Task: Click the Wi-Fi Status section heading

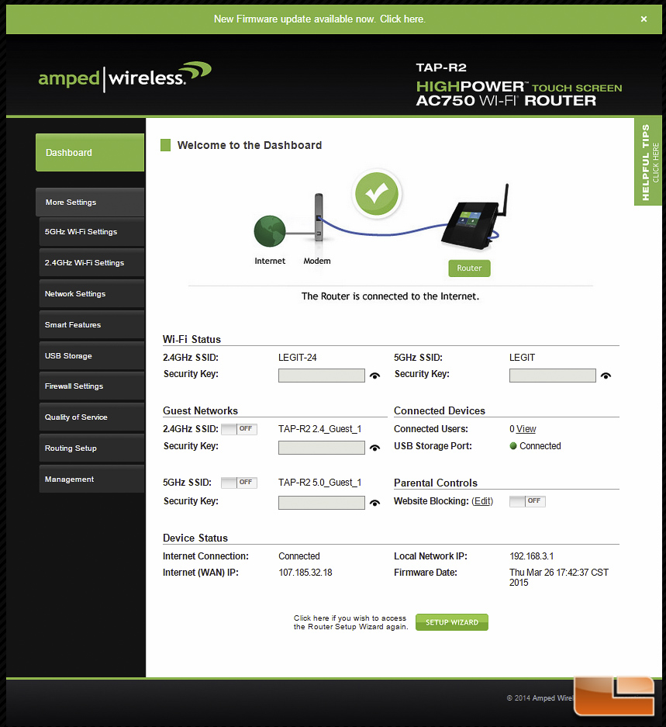Action: [192, 339]
